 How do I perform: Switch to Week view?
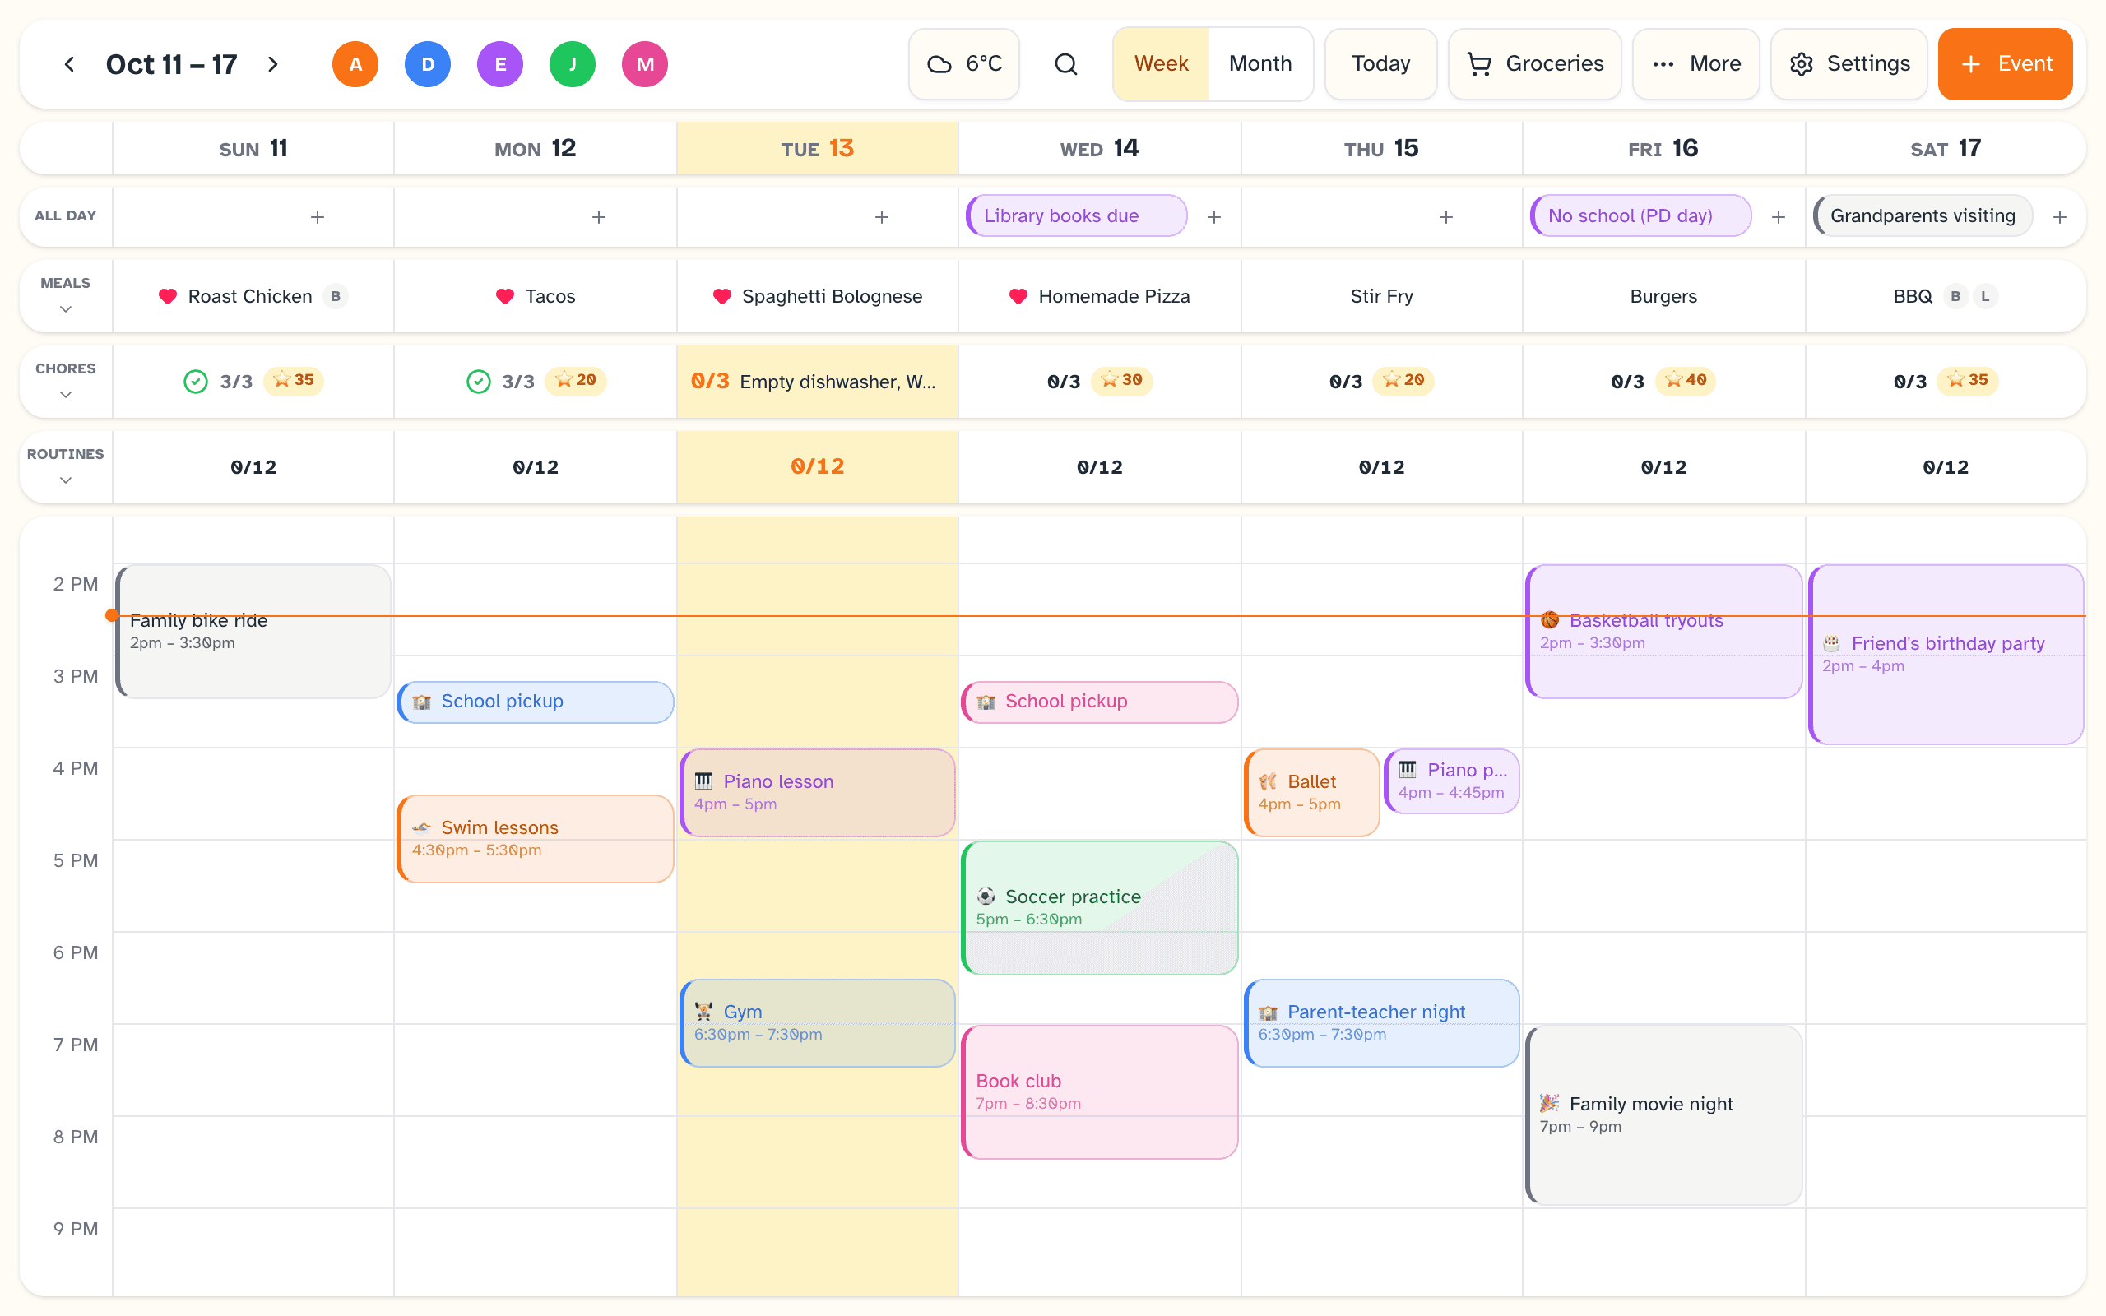click(x=1161, y=63)
